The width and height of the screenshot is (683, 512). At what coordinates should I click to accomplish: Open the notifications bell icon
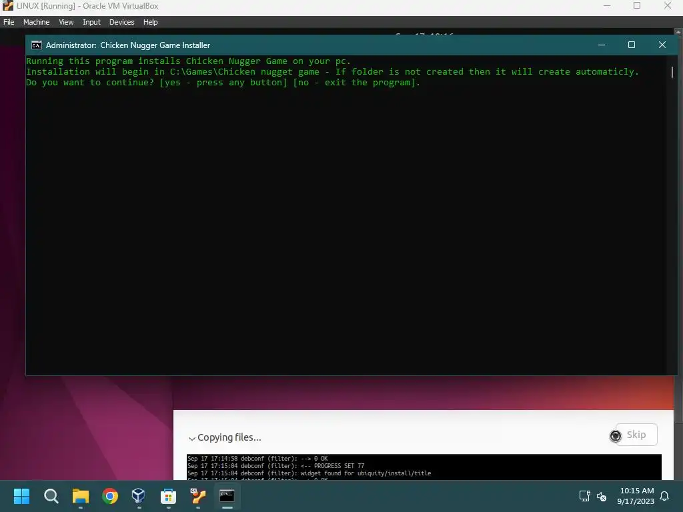tap(664, 496)
